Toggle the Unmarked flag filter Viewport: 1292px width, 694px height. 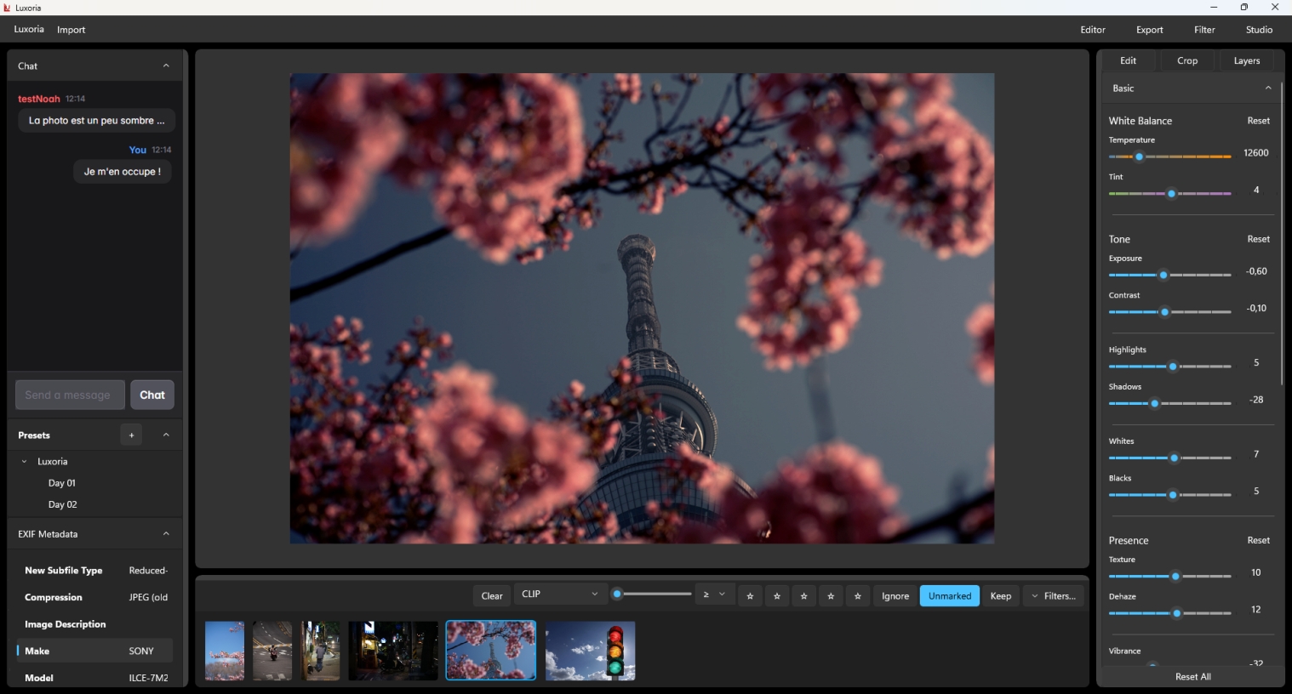pos(949,596)
